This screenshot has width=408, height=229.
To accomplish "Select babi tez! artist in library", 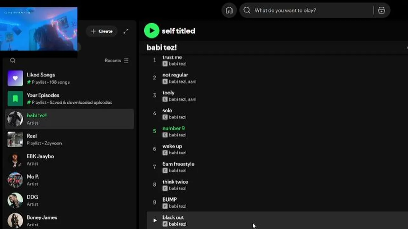I will [37, 116].
